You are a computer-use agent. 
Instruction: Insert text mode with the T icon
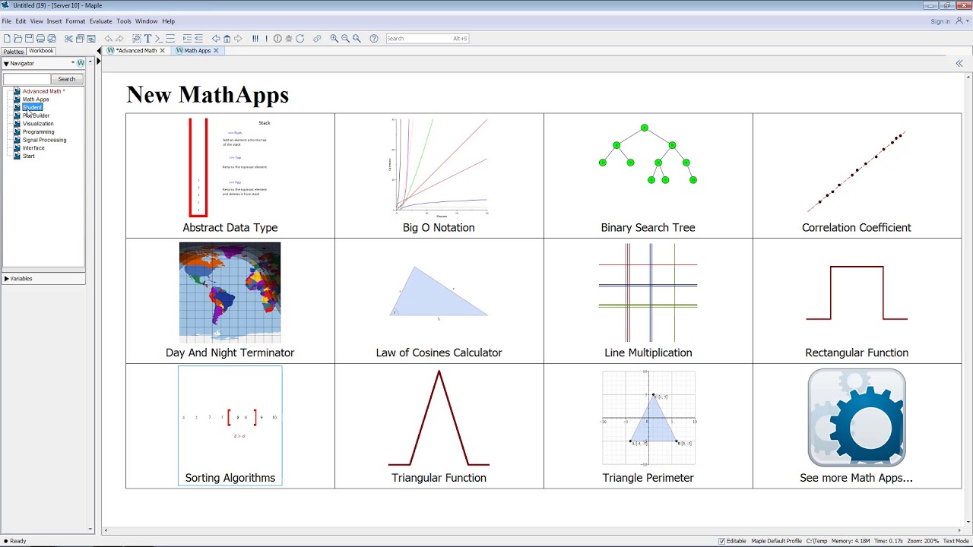point(147,38)
